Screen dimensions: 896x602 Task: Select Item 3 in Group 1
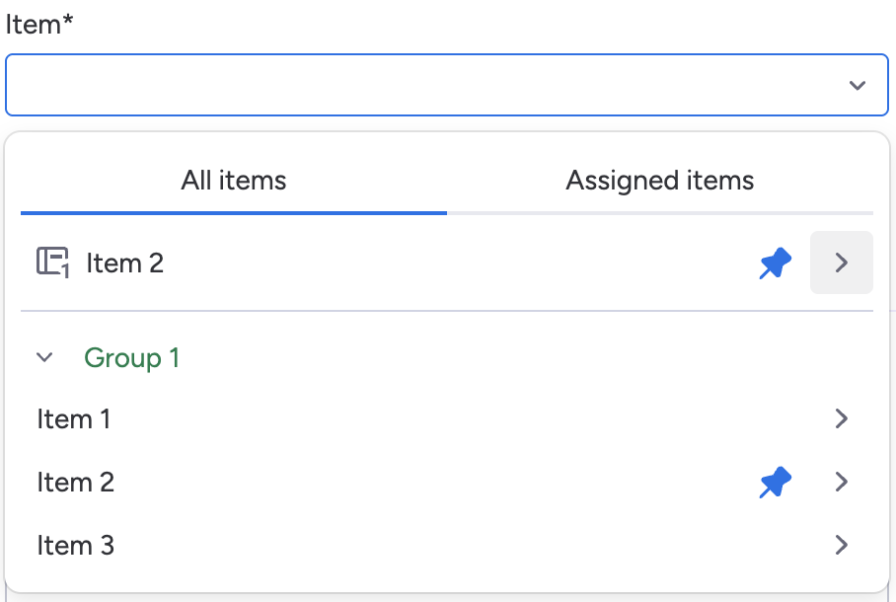coord(76,545)
